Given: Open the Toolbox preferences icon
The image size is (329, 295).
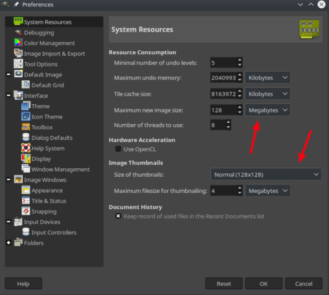Looking at the screenshot, I should 26,127.
